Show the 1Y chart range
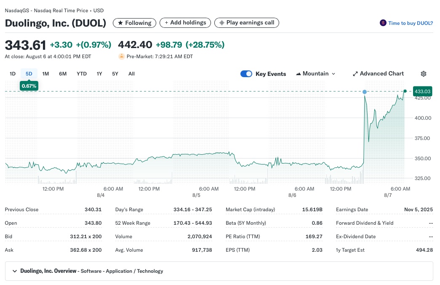 [x=99, y=74]
